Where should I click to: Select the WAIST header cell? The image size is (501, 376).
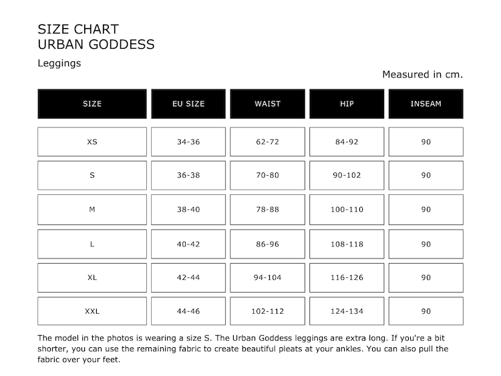pos(267,104)
